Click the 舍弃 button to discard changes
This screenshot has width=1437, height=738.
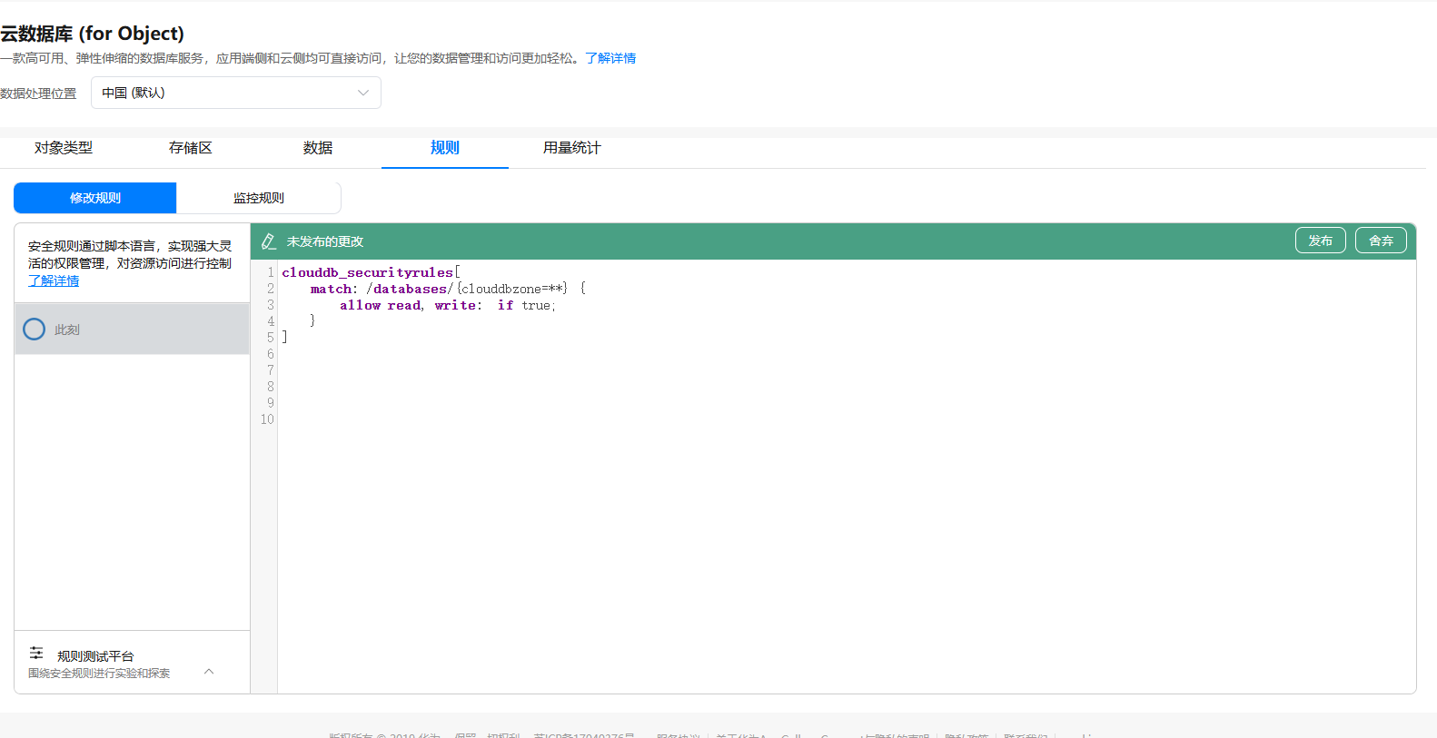pos(1381,241)
